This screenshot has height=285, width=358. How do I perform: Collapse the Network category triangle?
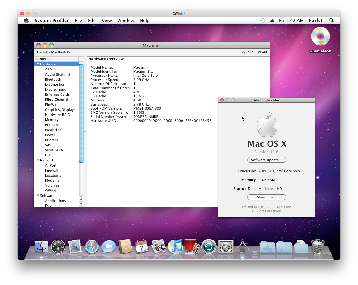pos(38,160)
